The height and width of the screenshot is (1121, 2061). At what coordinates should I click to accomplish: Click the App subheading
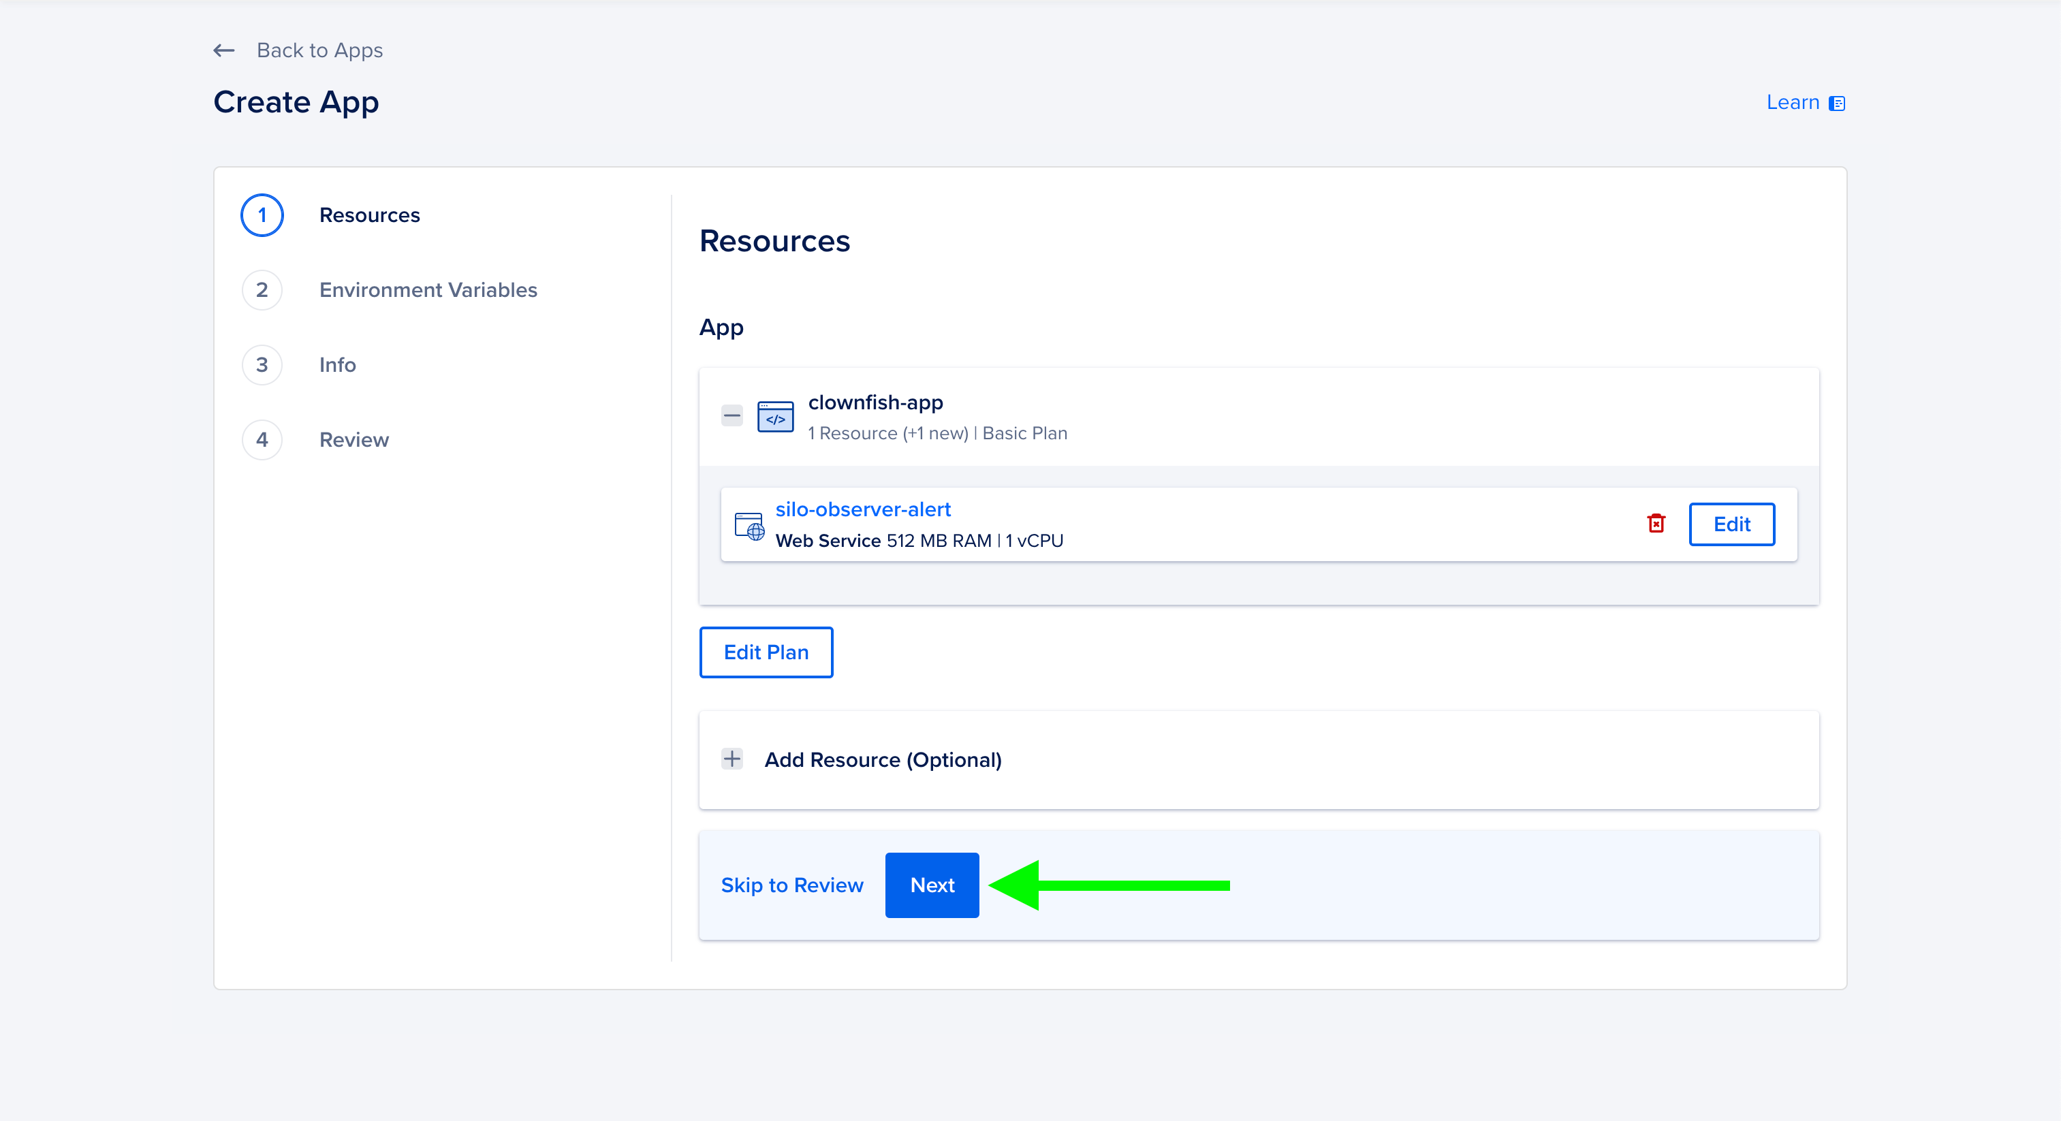click(721, 328)
